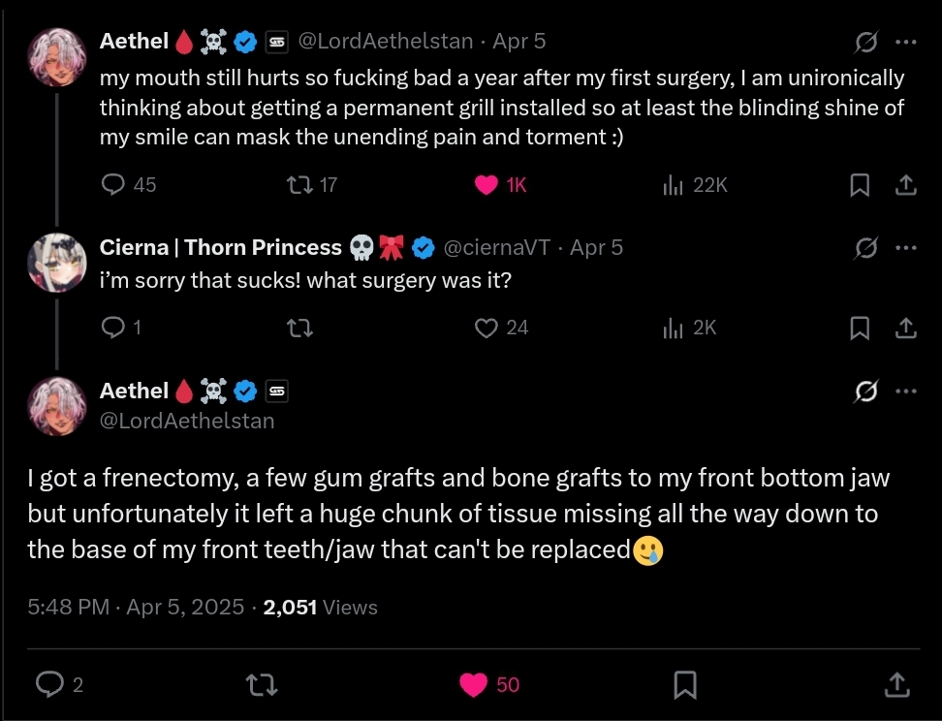
Task: Like Cierna's reply with 24 likes
Action: tap(487, 328)
